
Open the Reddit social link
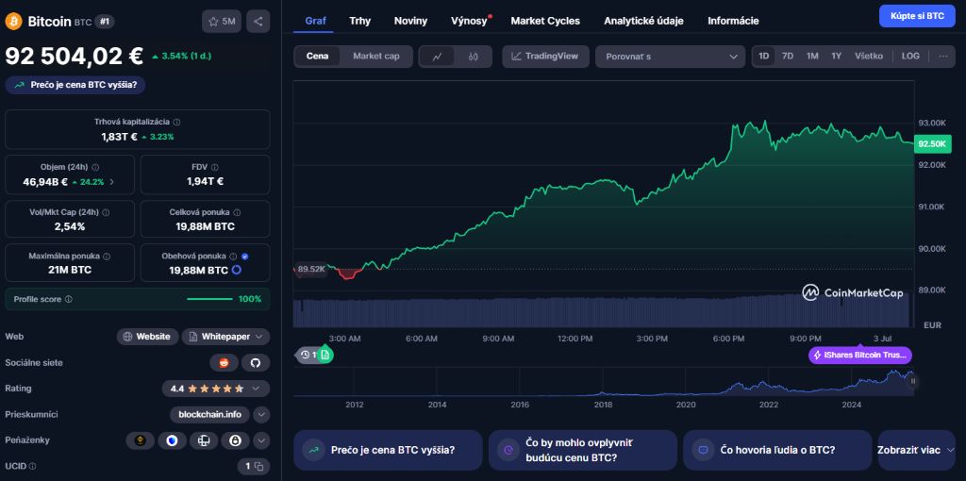coord(224,363)
